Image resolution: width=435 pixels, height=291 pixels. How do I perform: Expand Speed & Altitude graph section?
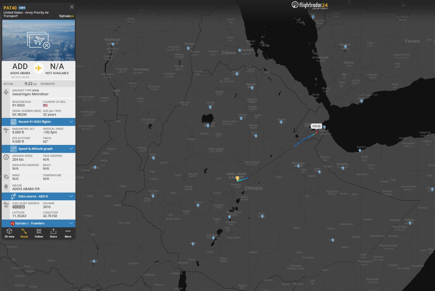pyautogui.click(x=39, y=149)
